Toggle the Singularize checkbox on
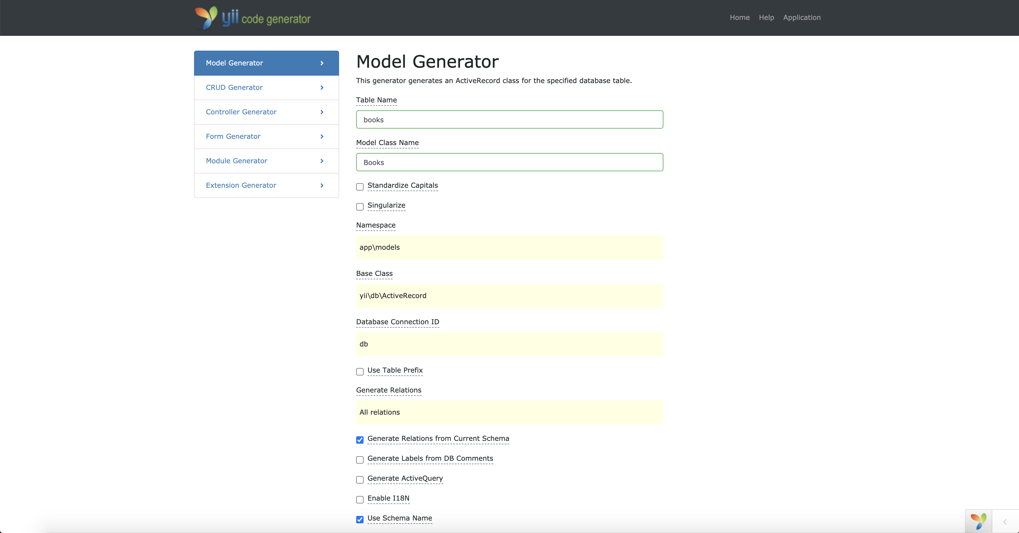This screenshot has height=533, width=1019. pos(360,206)
